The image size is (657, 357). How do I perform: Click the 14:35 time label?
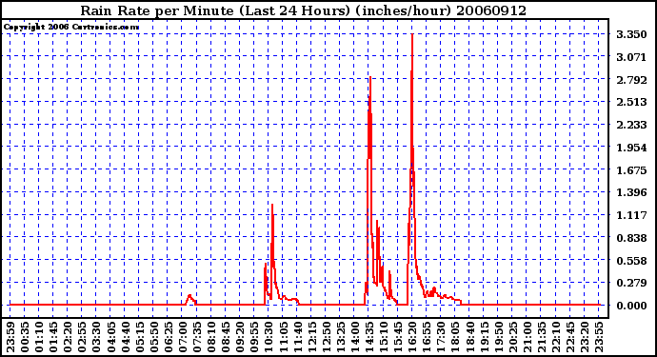pyautogui.click(x=369, y=337)
